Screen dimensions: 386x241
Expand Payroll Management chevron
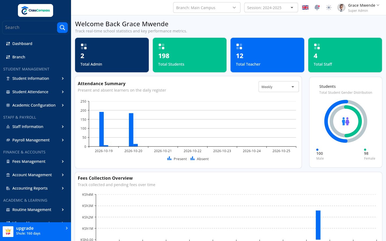[63, 140]
